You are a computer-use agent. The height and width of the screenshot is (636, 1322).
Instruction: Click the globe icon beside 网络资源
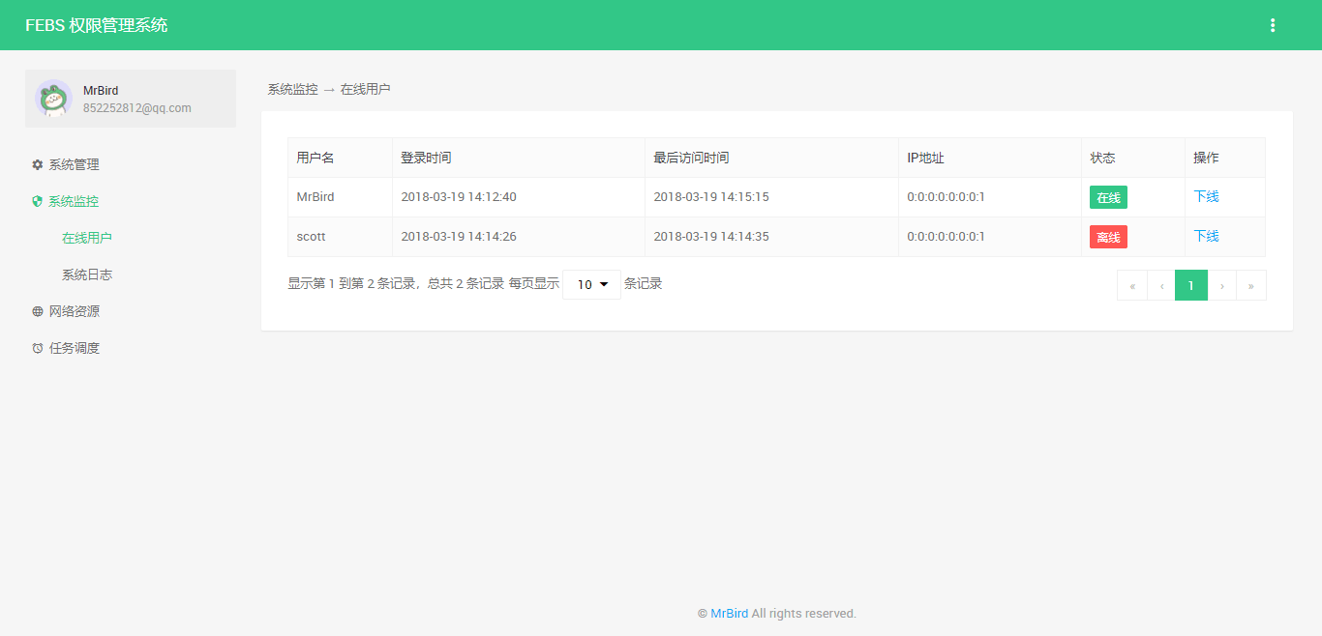(38, 311)
